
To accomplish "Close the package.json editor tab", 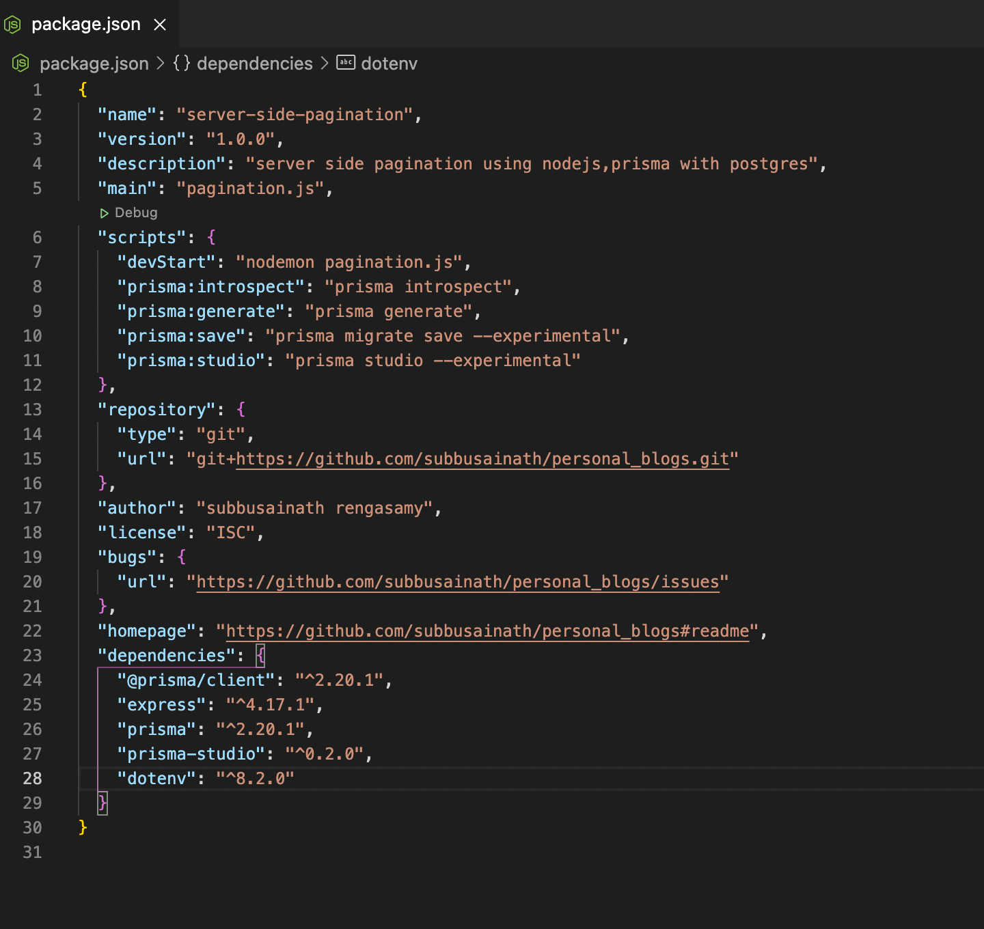I will (160, 25).
